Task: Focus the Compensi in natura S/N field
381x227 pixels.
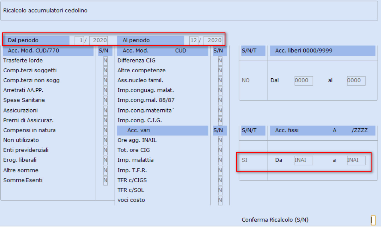Action: [105, 130]
